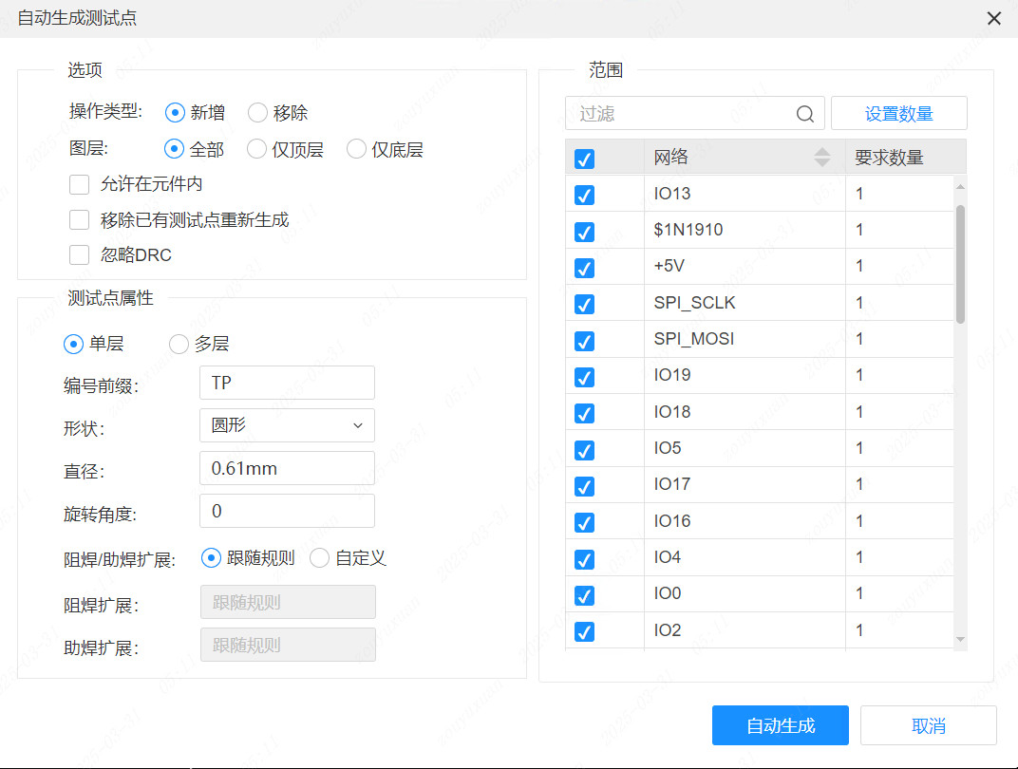Viewport: 1018px width, 769px height.
Task: Enable 移除已有测试点重新生成
Action: (x=80, y=219)
